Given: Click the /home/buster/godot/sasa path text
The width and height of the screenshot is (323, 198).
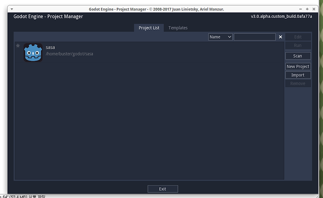Looking at the screenshot, I should (70, 54).
